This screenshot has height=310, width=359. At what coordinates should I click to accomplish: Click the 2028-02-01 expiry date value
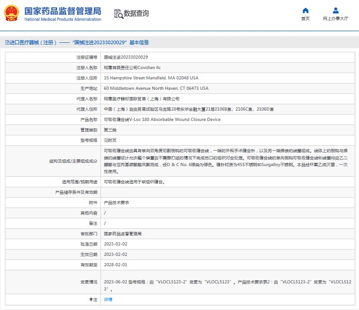pos(116,265)
